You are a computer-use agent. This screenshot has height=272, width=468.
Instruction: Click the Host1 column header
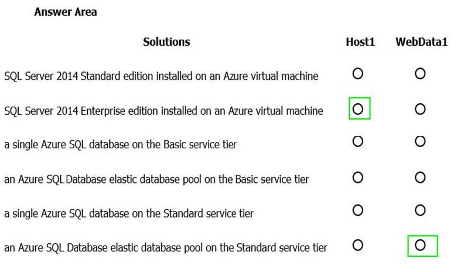[x=360, y=42]
